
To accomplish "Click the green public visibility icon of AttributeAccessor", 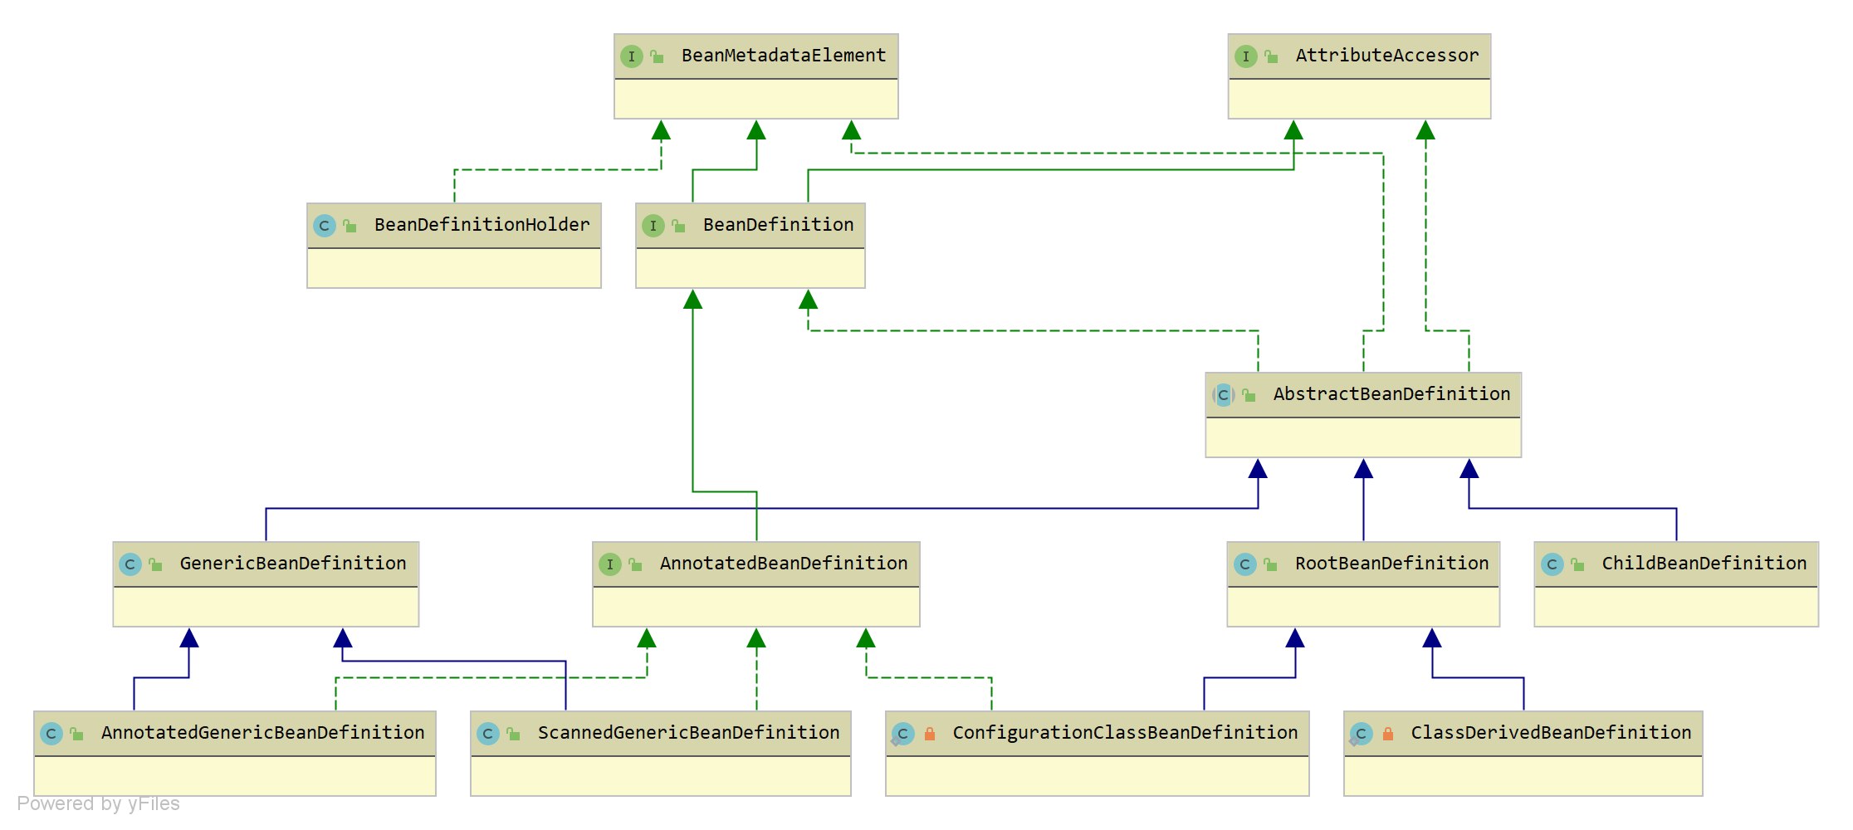I will [1271, 56].
